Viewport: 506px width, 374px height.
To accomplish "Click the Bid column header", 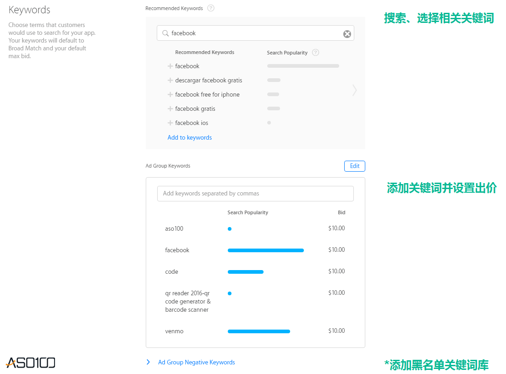I will (x=341, y=212).
